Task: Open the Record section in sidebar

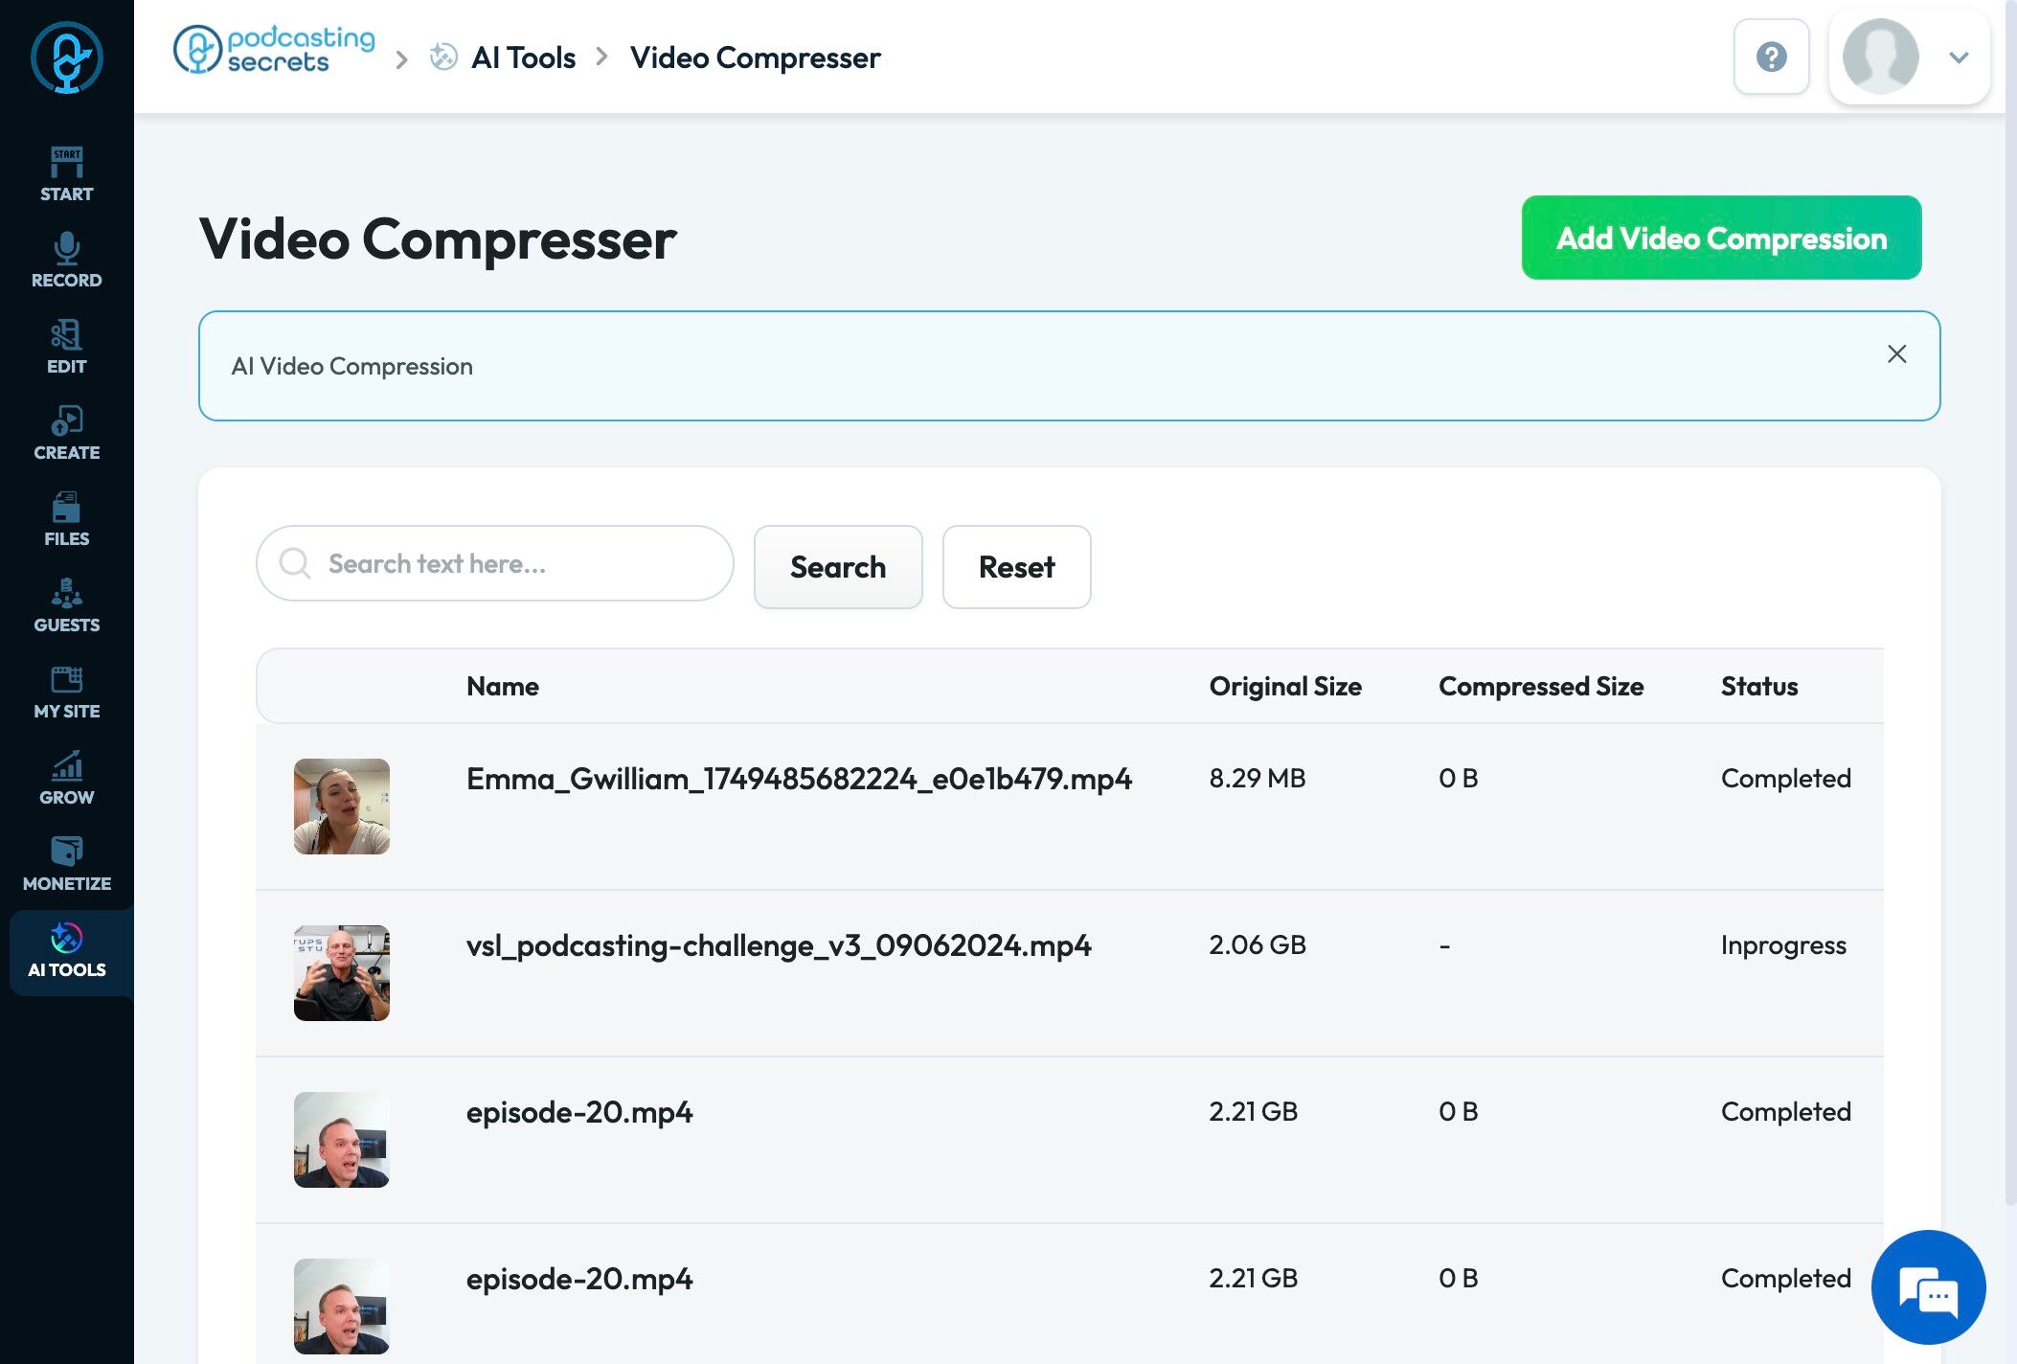Action: [x=66, y=260]
